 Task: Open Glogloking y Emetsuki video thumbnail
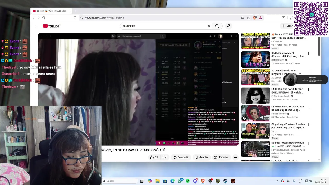(x=255, y=131)
